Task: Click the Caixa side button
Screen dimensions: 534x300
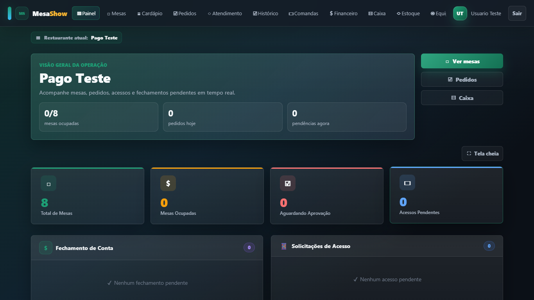Action: coord(462,98)
